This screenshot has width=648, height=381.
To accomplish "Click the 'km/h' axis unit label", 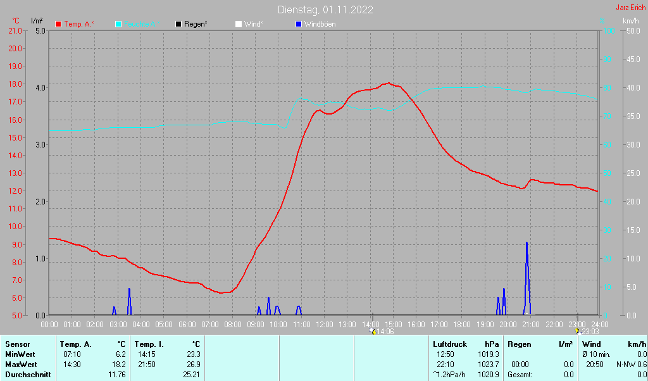I will (631, 21).
